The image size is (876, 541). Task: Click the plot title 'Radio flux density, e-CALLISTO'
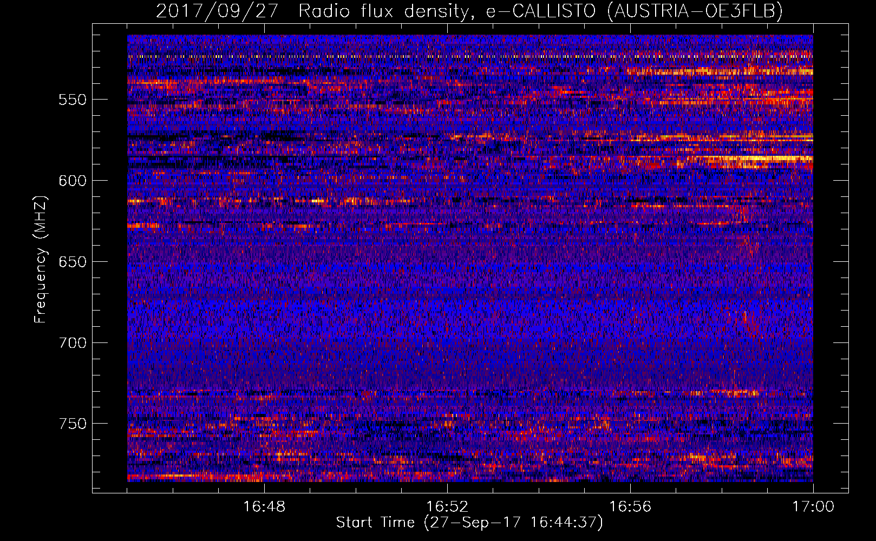pos(449,11)
